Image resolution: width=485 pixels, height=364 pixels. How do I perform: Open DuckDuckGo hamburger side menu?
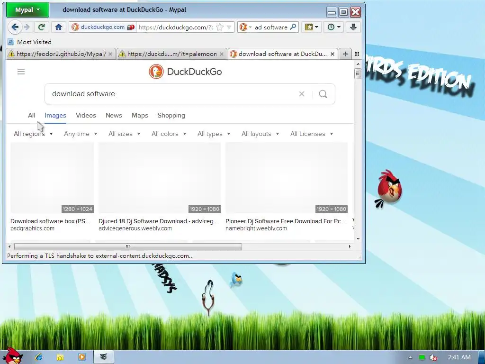click(x=21, y=72)
